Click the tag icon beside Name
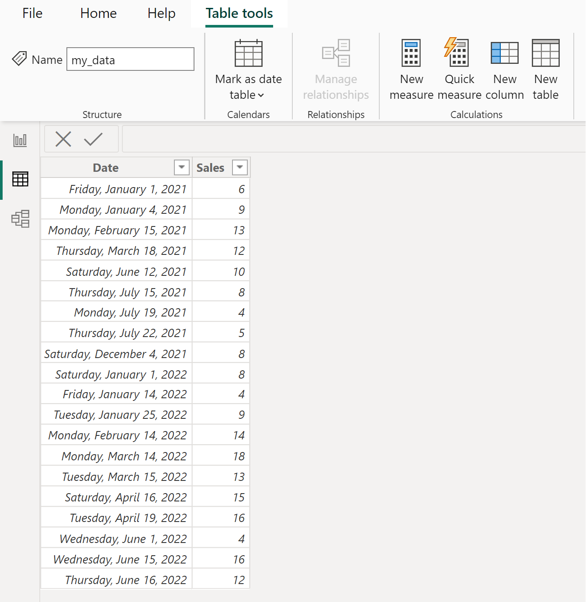This screenshot has height=602, width=586. [x=19, y=59]
